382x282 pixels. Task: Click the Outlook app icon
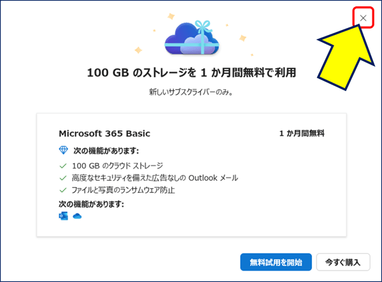(x=63, y=216)
